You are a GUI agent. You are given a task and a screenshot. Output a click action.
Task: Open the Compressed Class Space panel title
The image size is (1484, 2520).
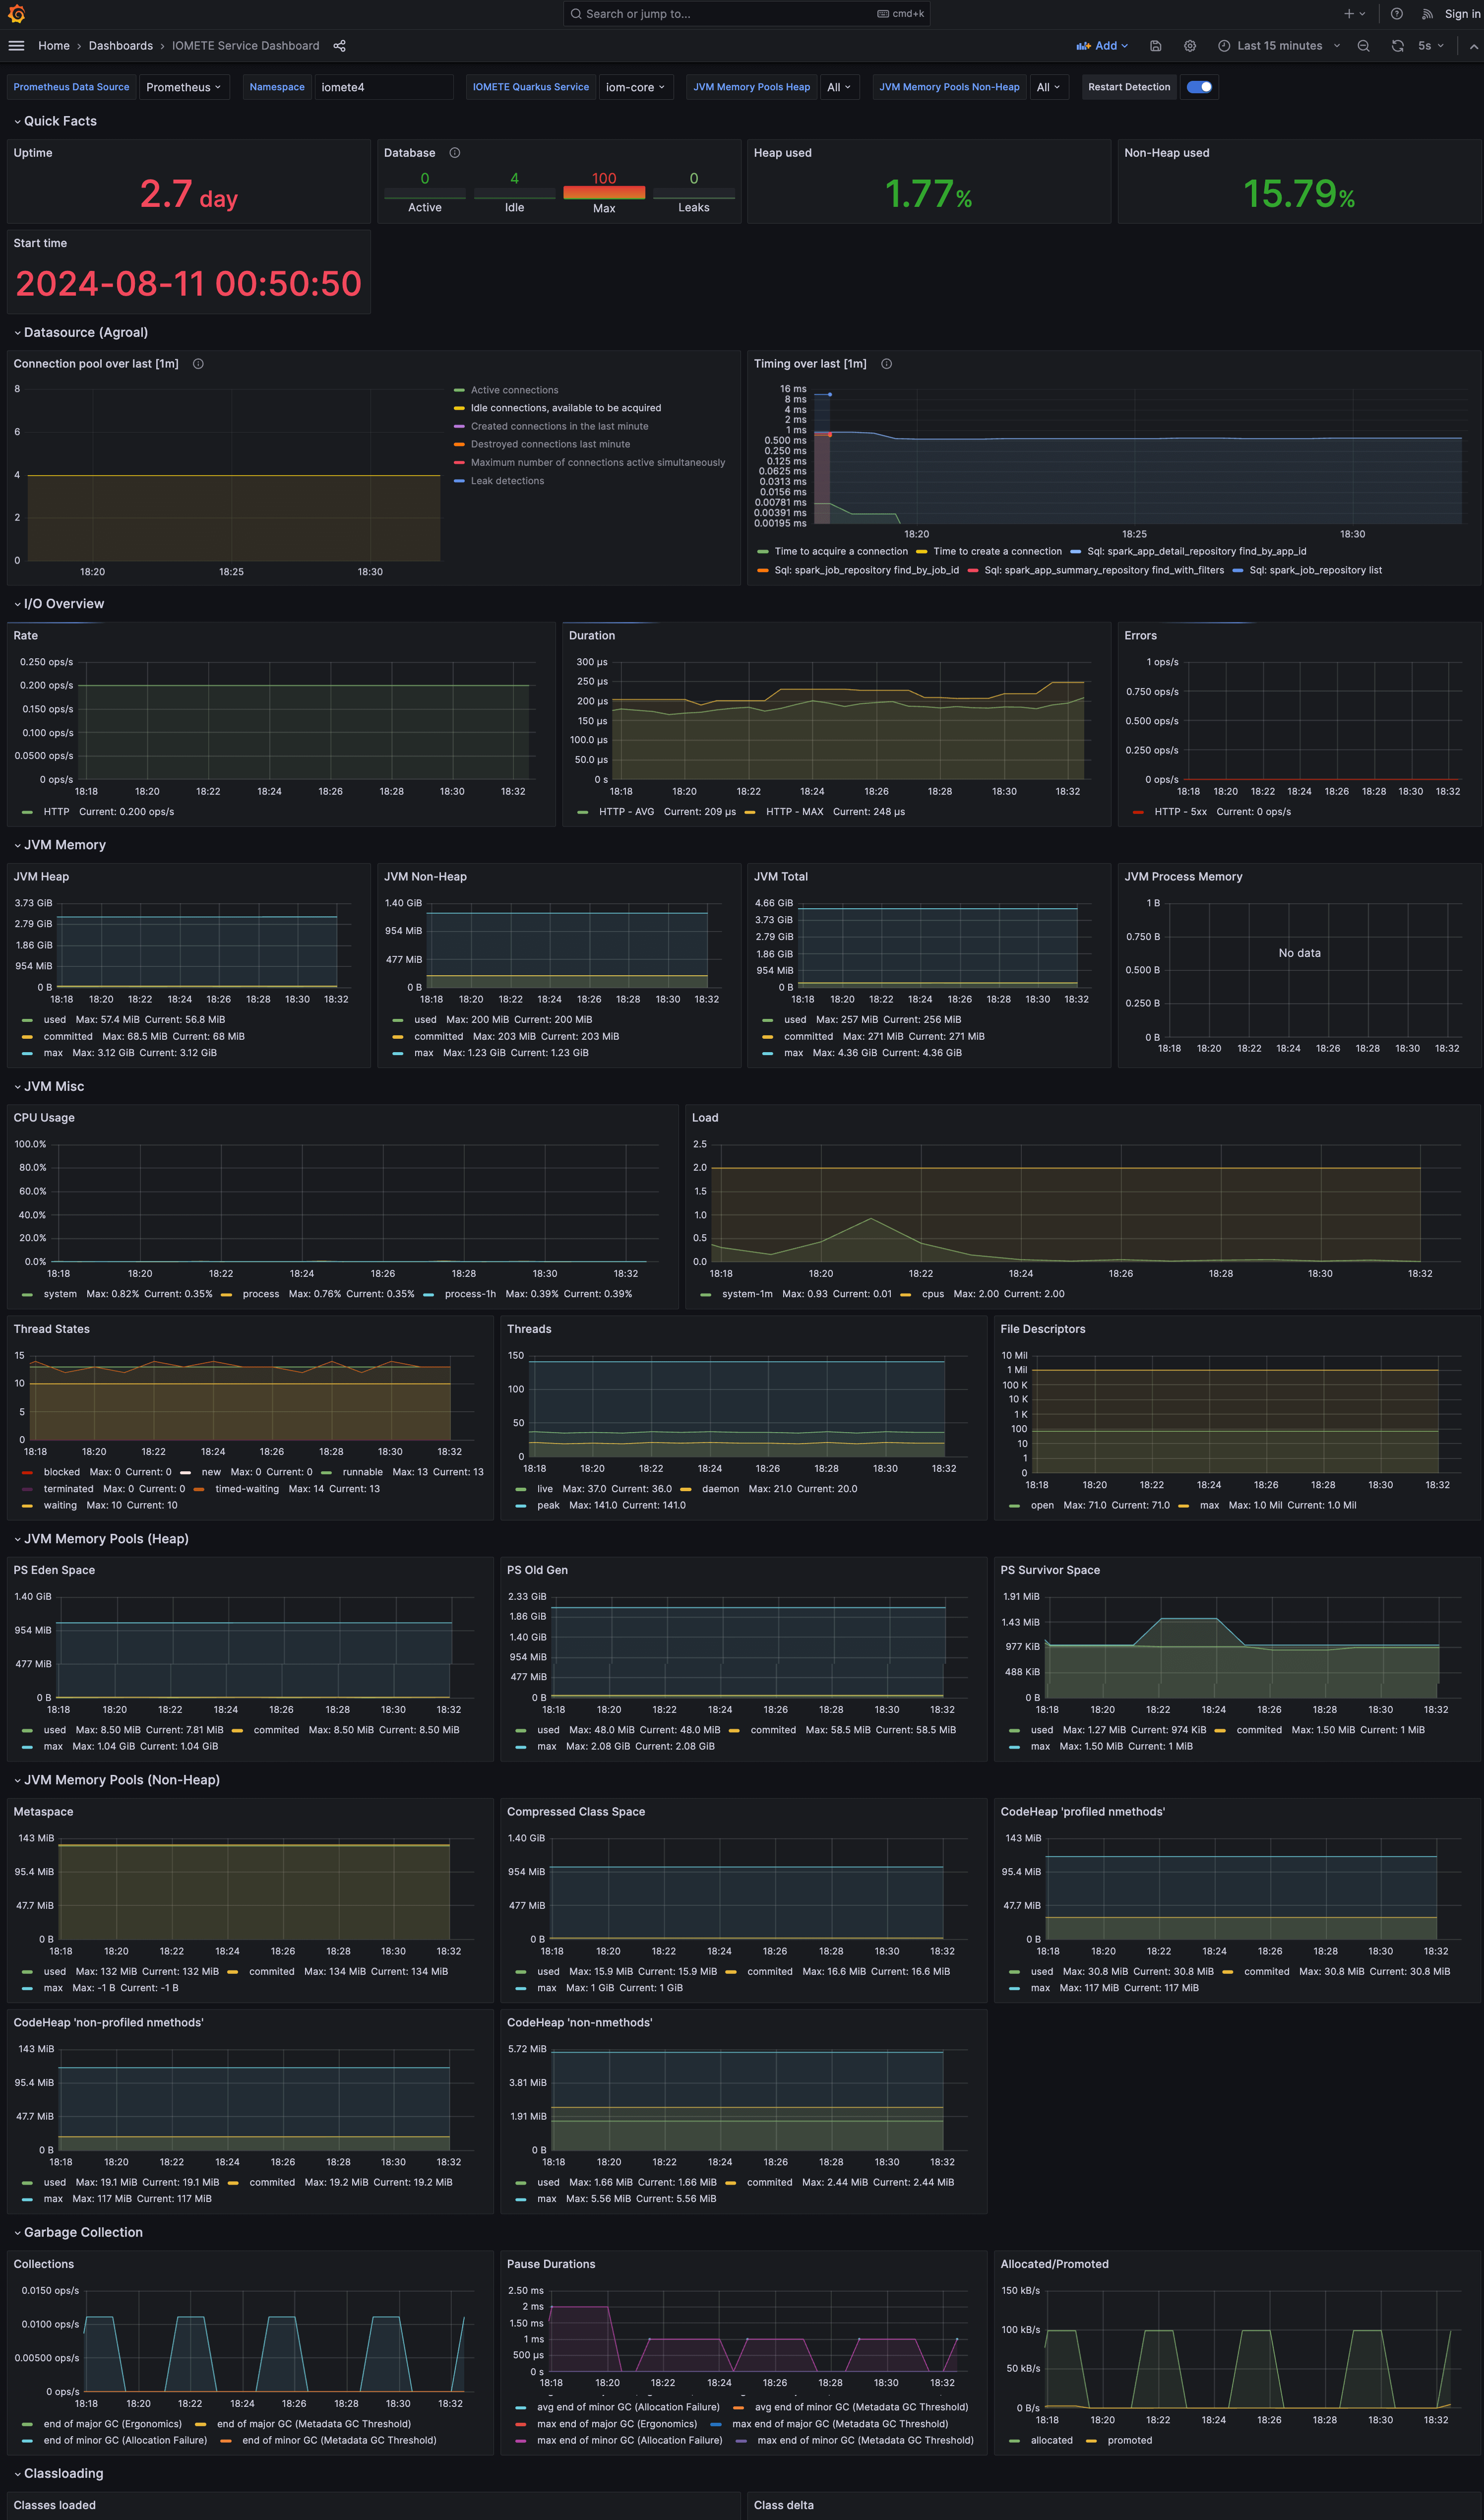pyautogui.click(x=576, y=1812)
